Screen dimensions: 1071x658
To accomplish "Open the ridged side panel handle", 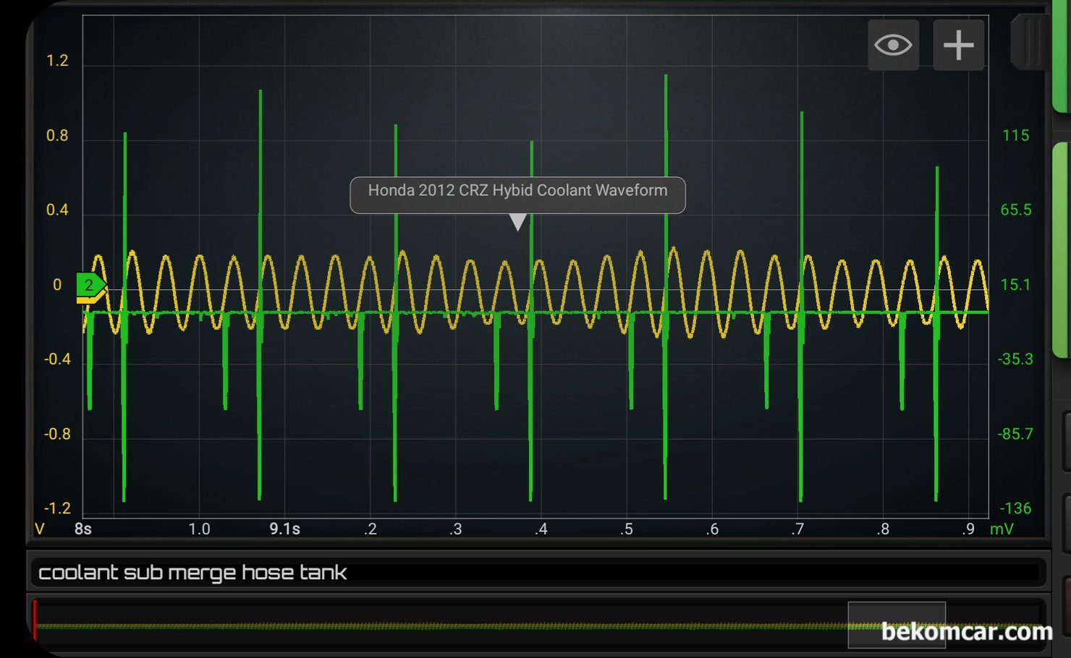I will click(1029, 43).
